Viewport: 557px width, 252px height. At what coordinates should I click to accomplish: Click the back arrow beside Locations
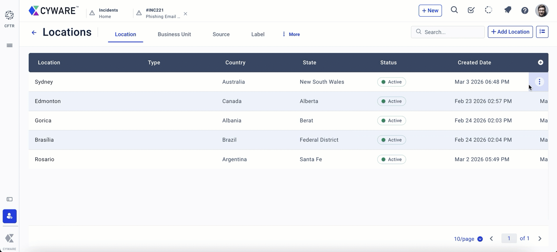tap(34, 32)
